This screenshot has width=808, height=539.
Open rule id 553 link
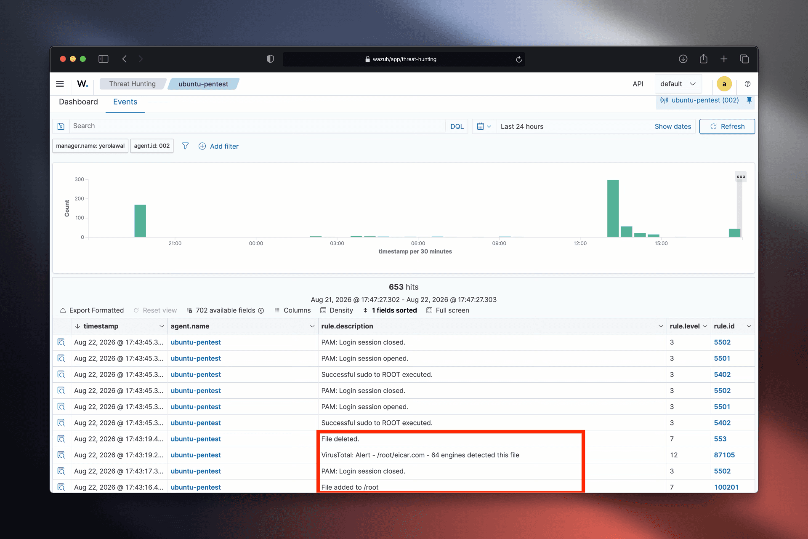720,439
